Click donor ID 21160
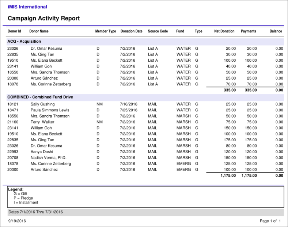 click(13, 122)
